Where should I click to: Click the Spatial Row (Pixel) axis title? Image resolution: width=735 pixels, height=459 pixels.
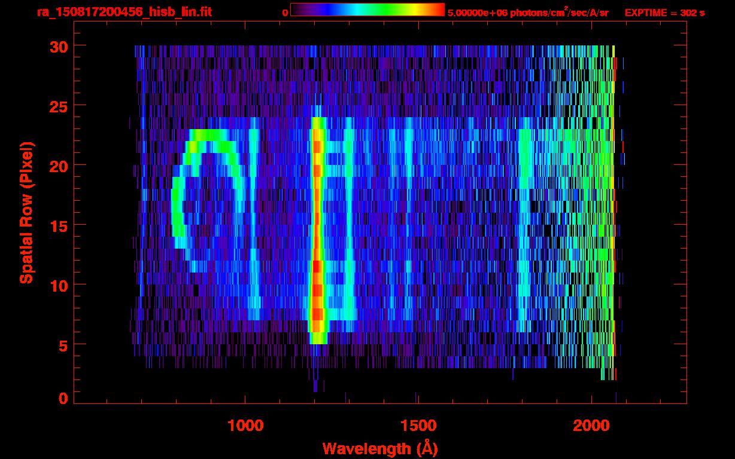coord(26,212)
